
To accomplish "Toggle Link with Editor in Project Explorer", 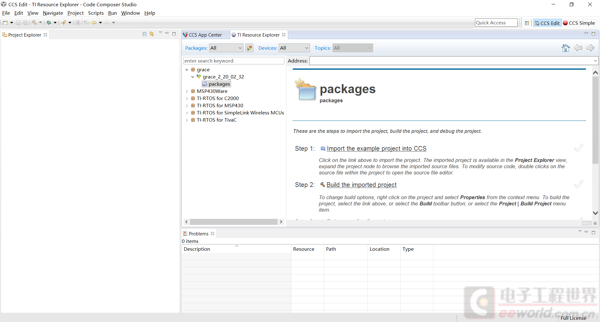I will (152, 34).
